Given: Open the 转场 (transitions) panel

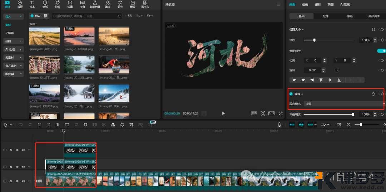Looking at the screenshot, I should 70,4.
